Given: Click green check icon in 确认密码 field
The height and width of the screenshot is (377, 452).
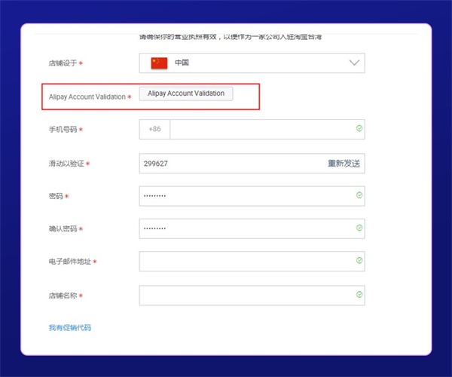Looking at the screenshot, I should pos(359,228).
